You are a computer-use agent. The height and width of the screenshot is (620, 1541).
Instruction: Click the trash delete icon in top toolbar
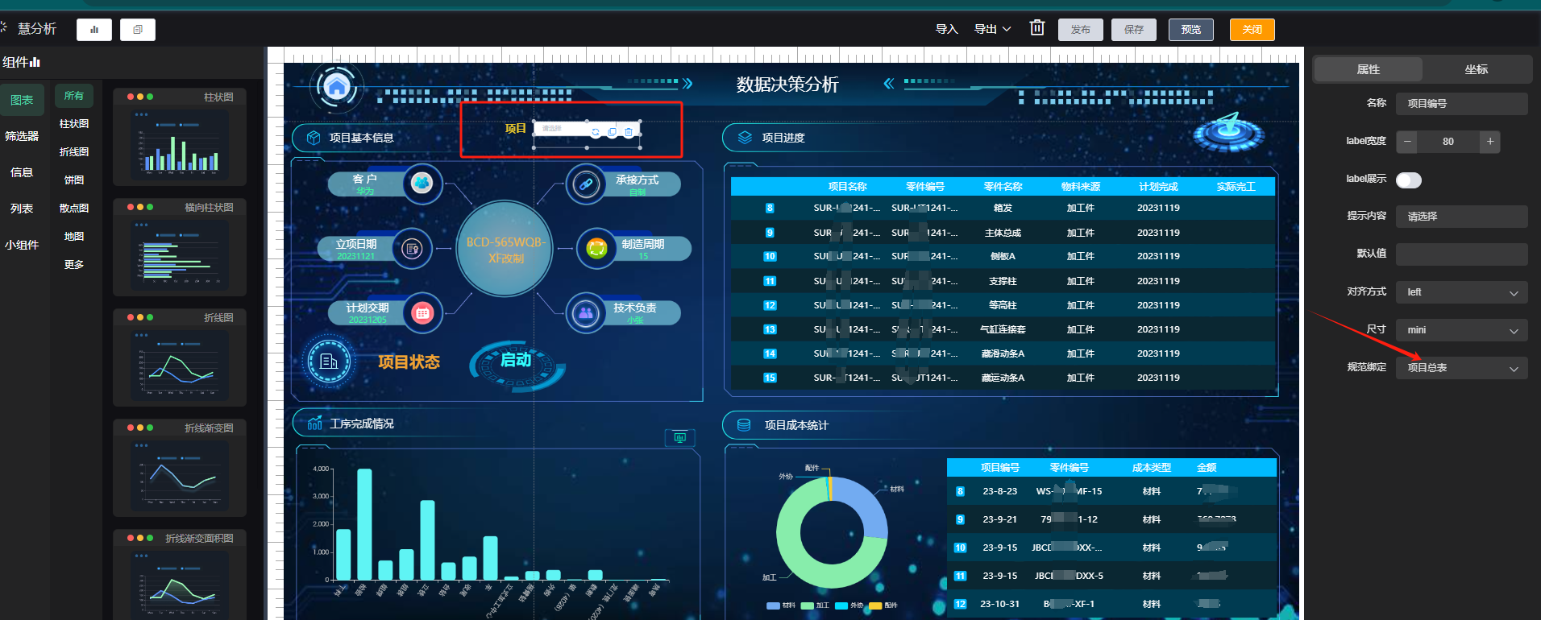point(1037,28)
